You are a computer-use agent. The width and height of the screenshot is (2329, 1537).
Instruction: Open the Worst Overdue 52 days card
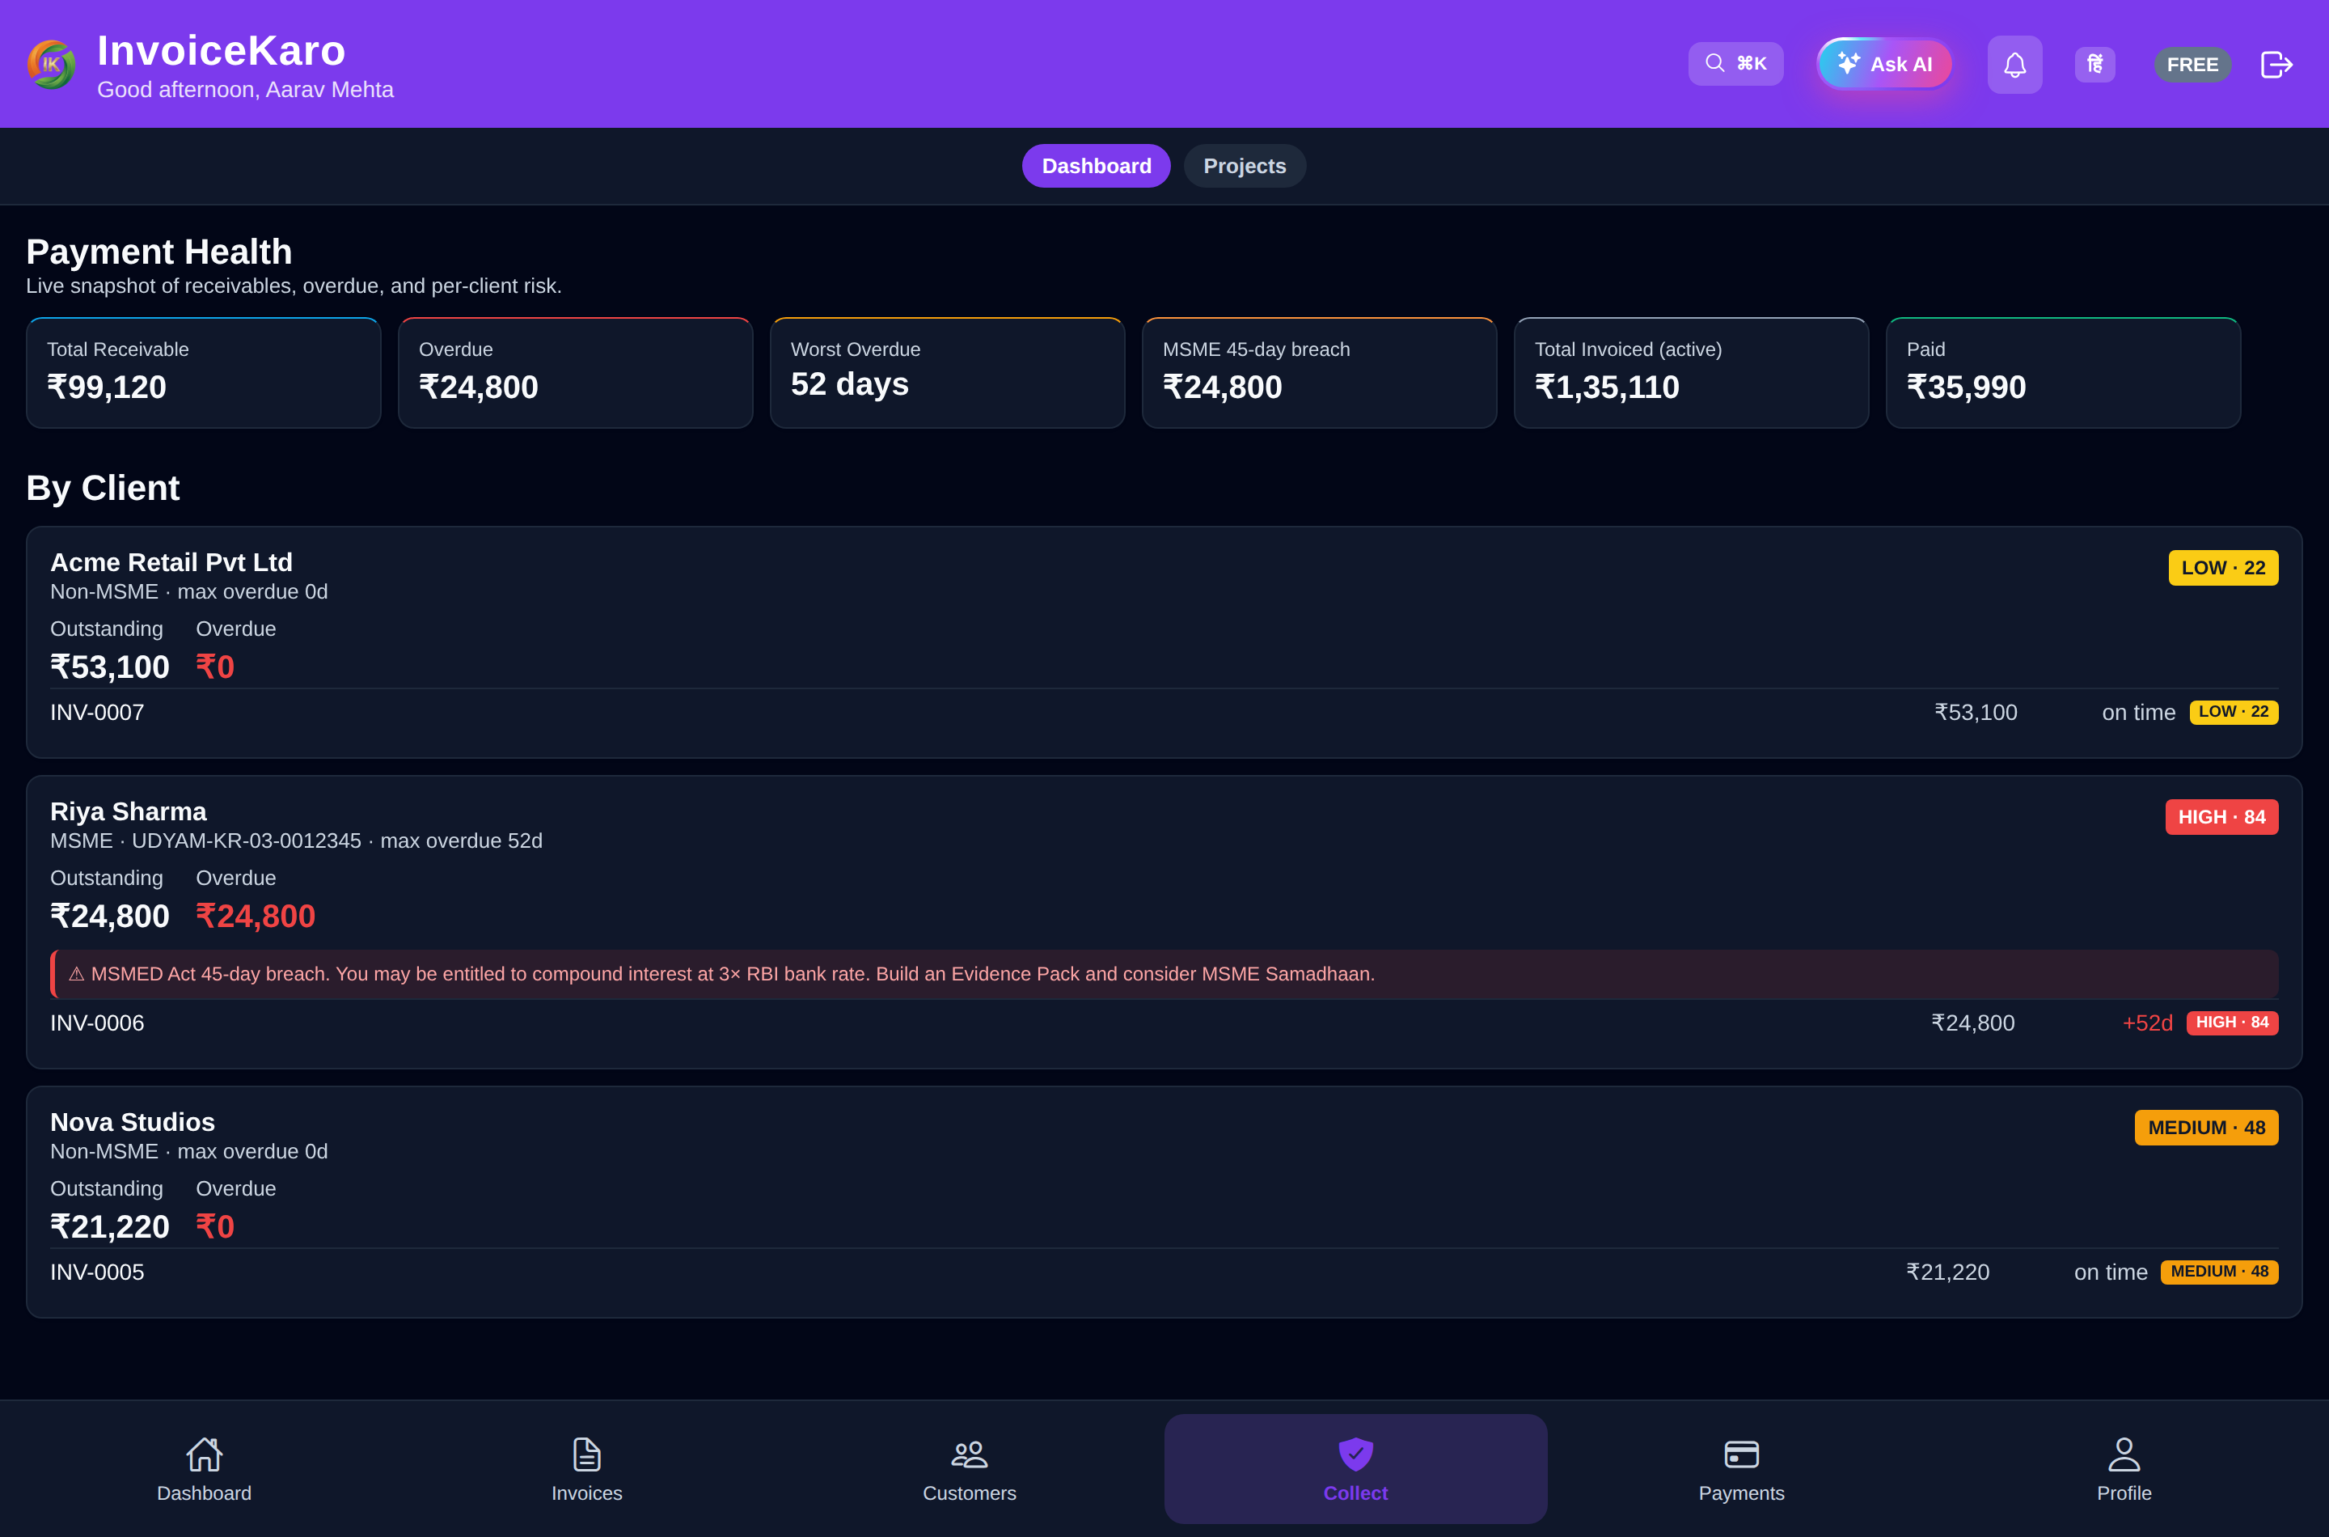[948, 372]
